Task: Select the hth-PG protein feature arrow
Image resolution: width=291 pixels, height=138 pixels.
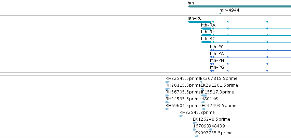Action: tap(212, 71)
